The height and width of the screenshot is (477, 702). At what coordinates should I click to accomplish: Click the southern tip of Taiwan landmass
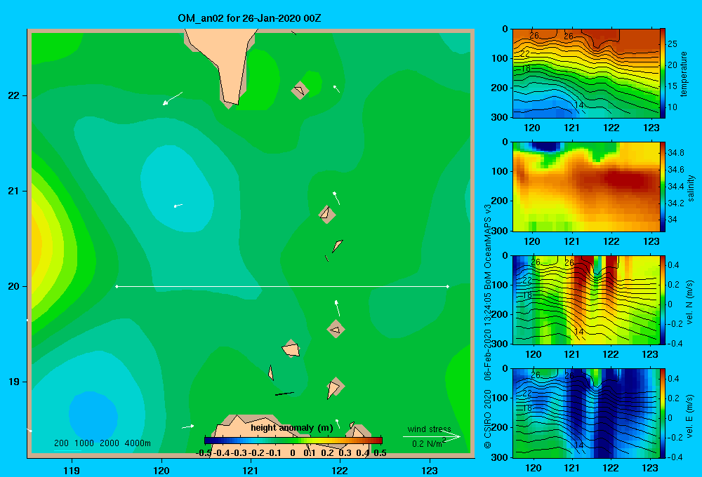tap(230, 102)
